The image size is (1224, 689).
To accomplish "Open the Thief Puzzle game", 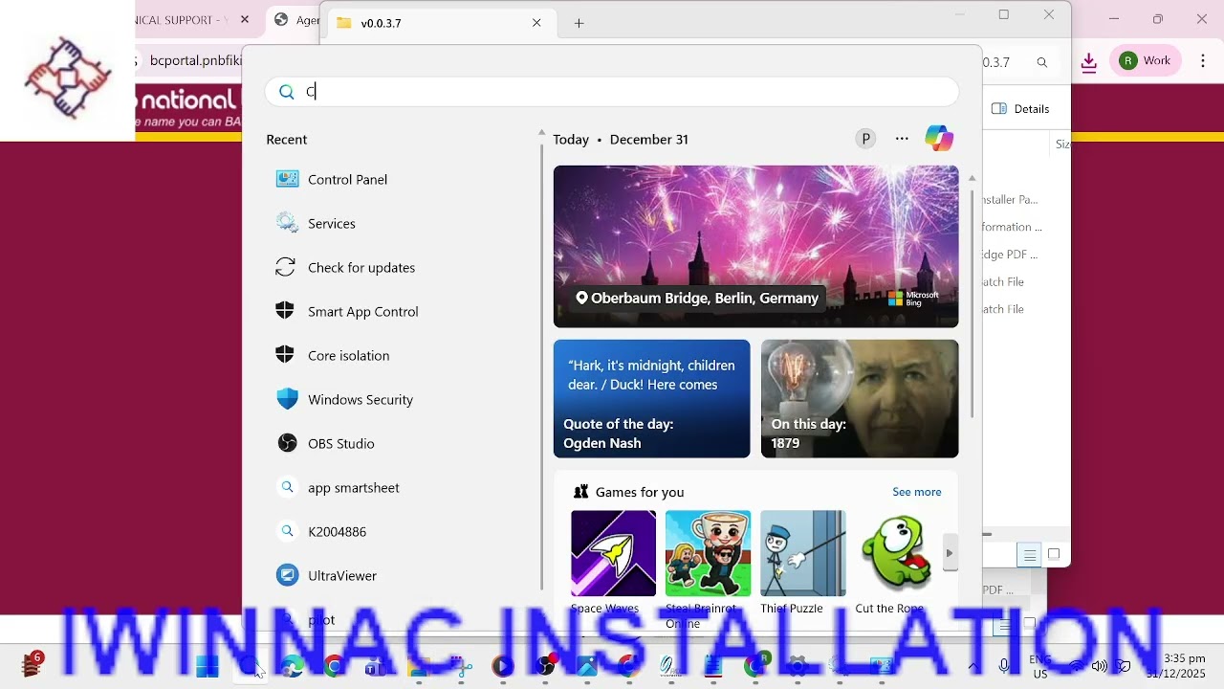I will tap(803, 563).
